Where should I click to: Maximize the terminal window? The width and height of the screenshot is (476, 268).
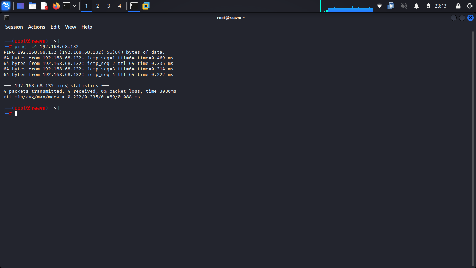[462, 18]
